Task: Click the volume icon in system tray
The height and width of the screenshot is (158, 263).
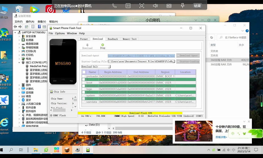Action: (x=229, y=150)
